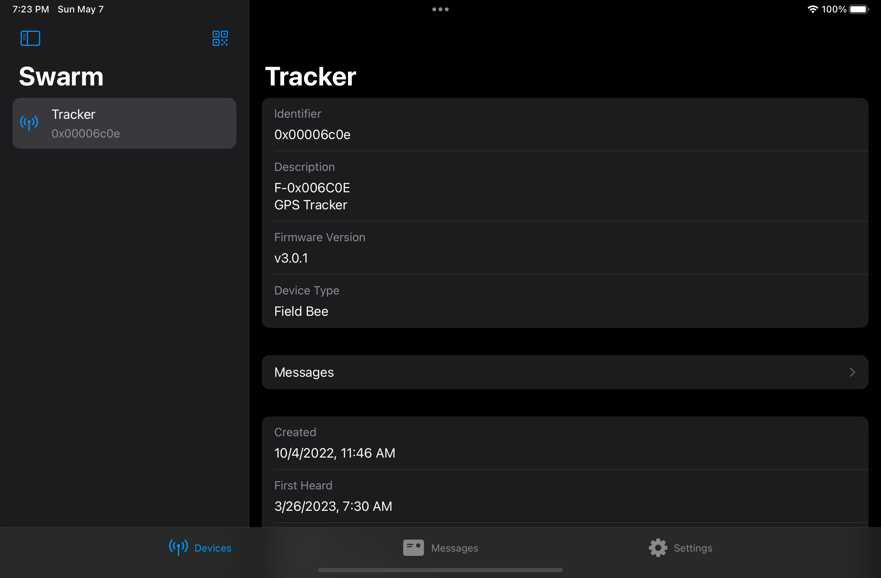Toggle the sidebar panel icon

(30, 38)
